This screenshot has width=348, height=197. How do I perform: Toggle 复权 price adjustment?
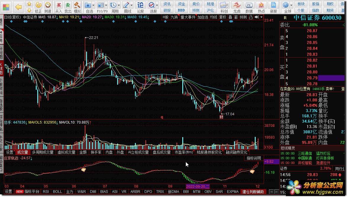[223, 17]
